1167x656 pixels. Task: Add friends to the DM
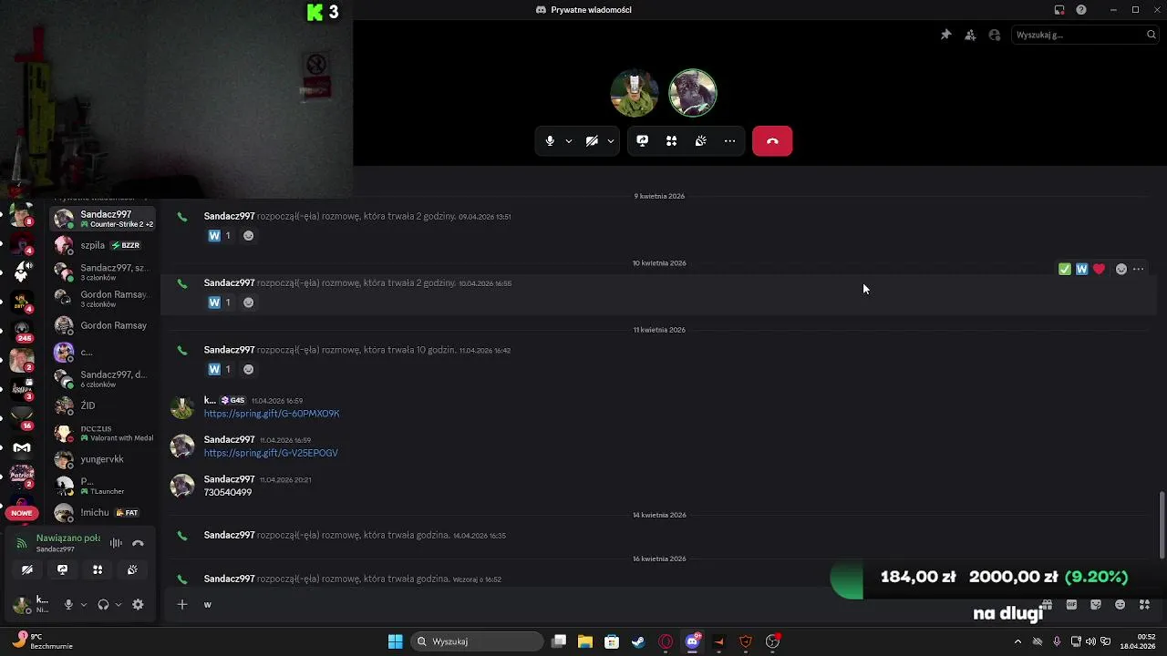click(x=970, y=35)
